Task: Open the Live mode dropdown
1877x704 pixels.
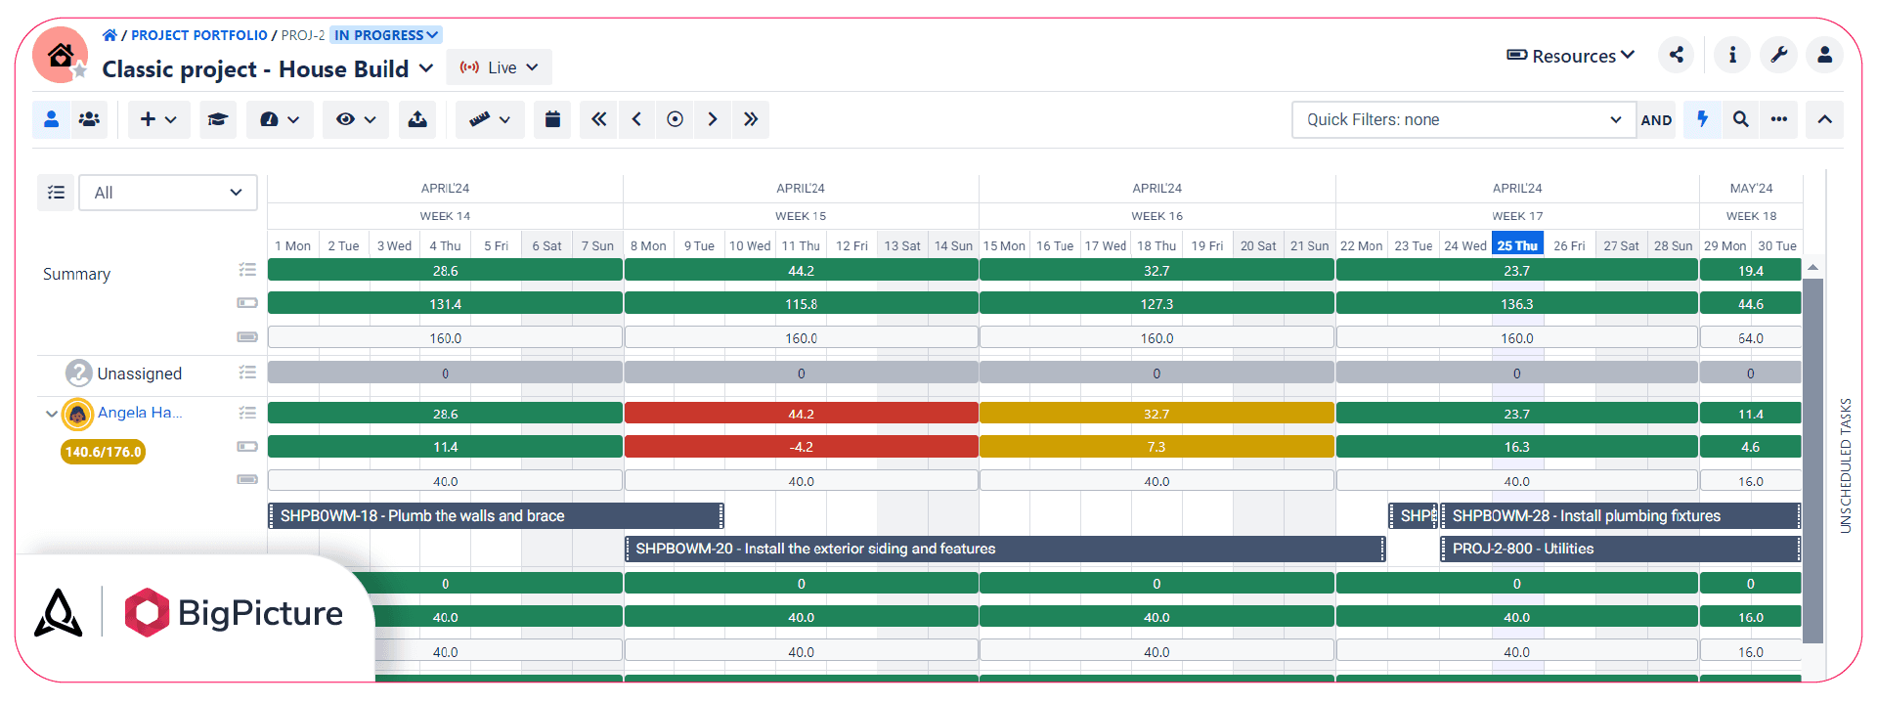Action: coord(500,67)
